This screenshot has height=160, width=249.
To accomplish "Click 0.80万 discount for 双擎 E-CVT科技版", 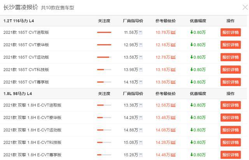I will point(198,142).
